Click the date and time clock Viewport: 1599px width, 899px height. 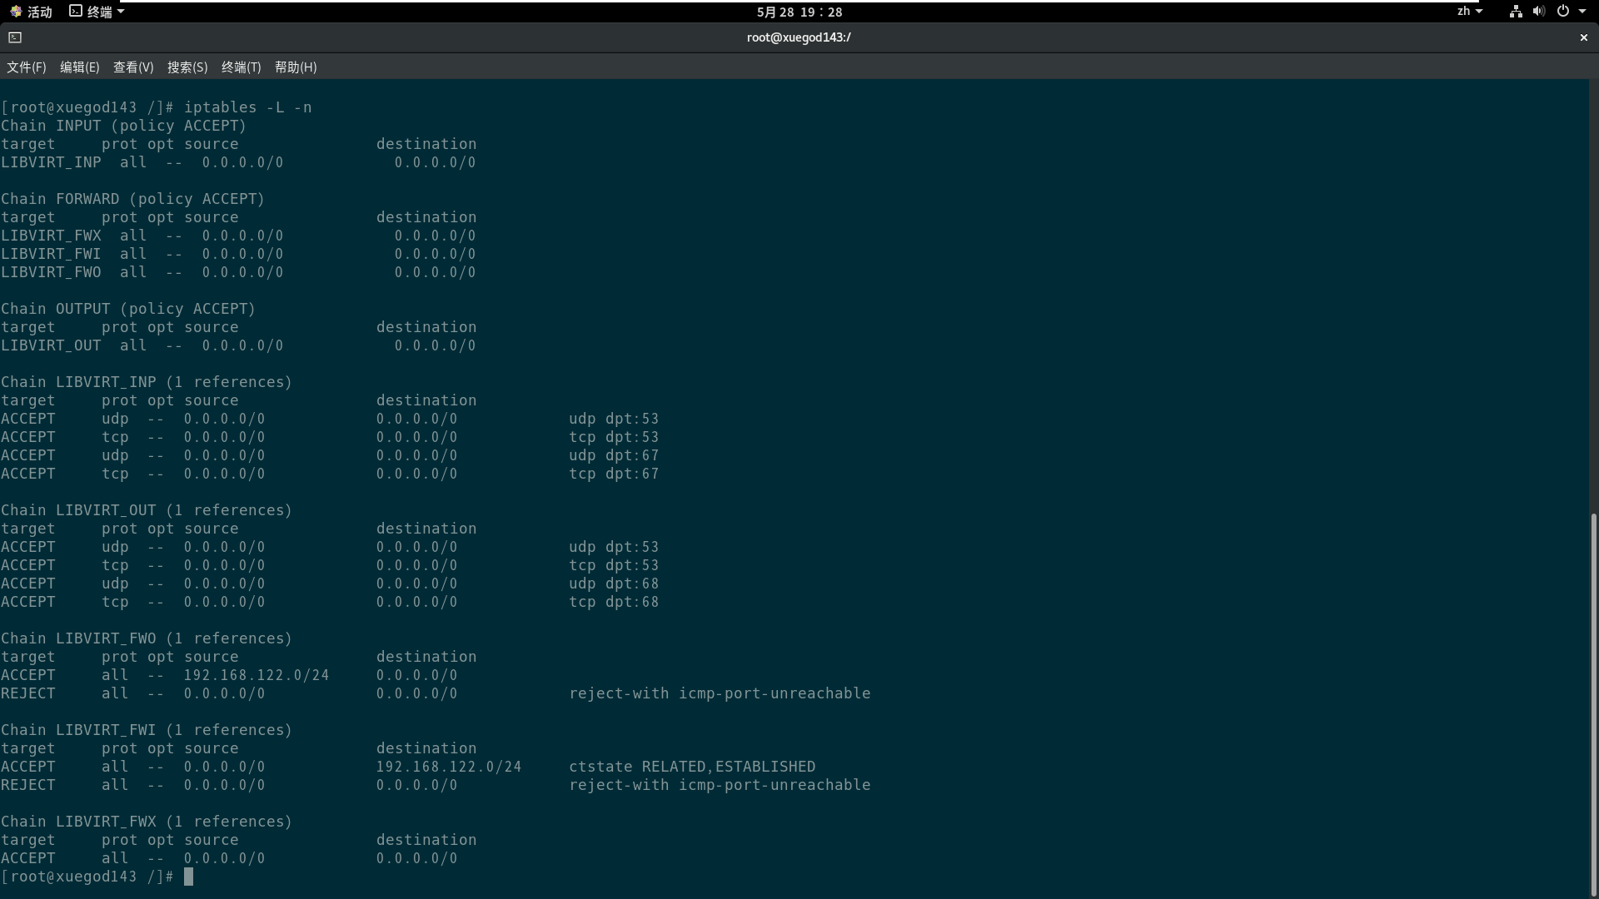pos(799,12)
